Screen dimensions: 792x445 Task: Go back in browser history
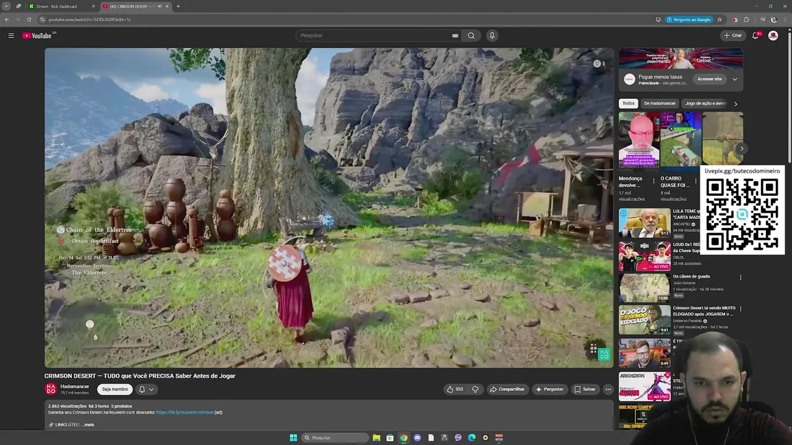7,19
